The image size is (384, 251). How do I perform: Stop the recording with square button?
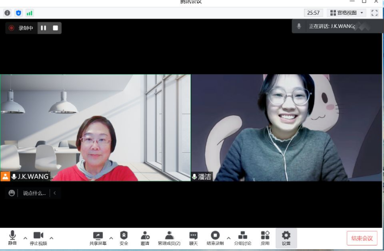(x=55, y=28)
